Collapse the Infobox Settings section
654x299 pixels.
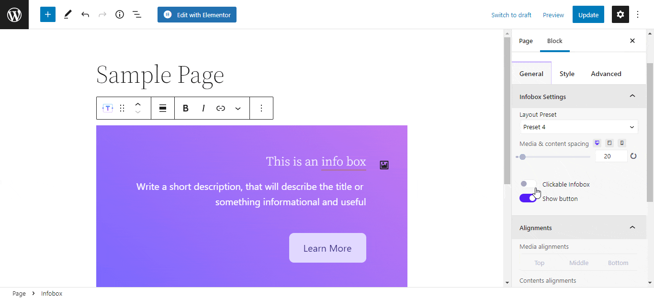pos(632,96)
